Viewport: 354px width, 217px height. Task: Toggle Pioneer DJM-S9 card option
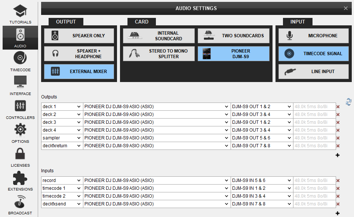(234, 54)
